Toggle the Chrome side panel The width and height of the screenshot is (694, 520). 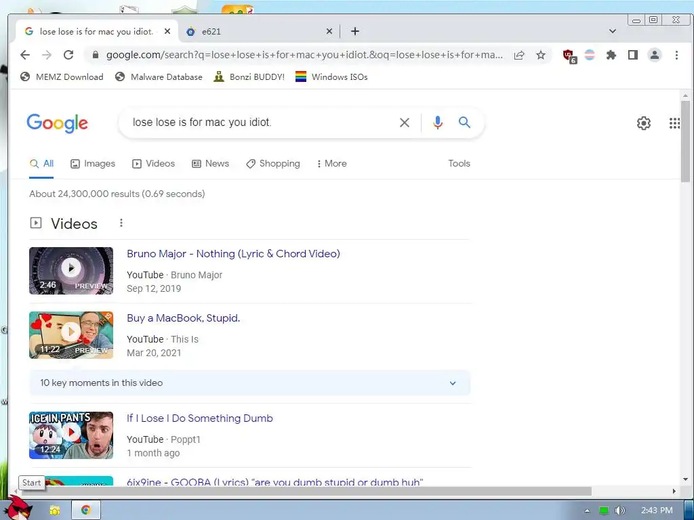633,55
